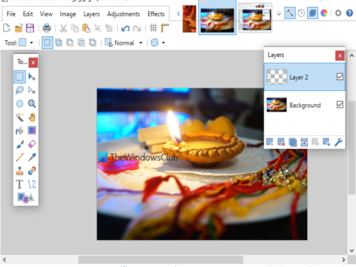356x267 pixels.
Task: Select the Color Picker eyedropper tool
Action: point(32,157)
